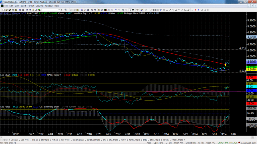Select the ellipse drawing tool
This screenshot has height=144, width=257.
[202, 10]
